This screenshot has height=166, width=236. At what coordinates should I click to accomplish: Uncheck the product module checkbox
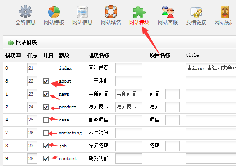tap(46, 107)
